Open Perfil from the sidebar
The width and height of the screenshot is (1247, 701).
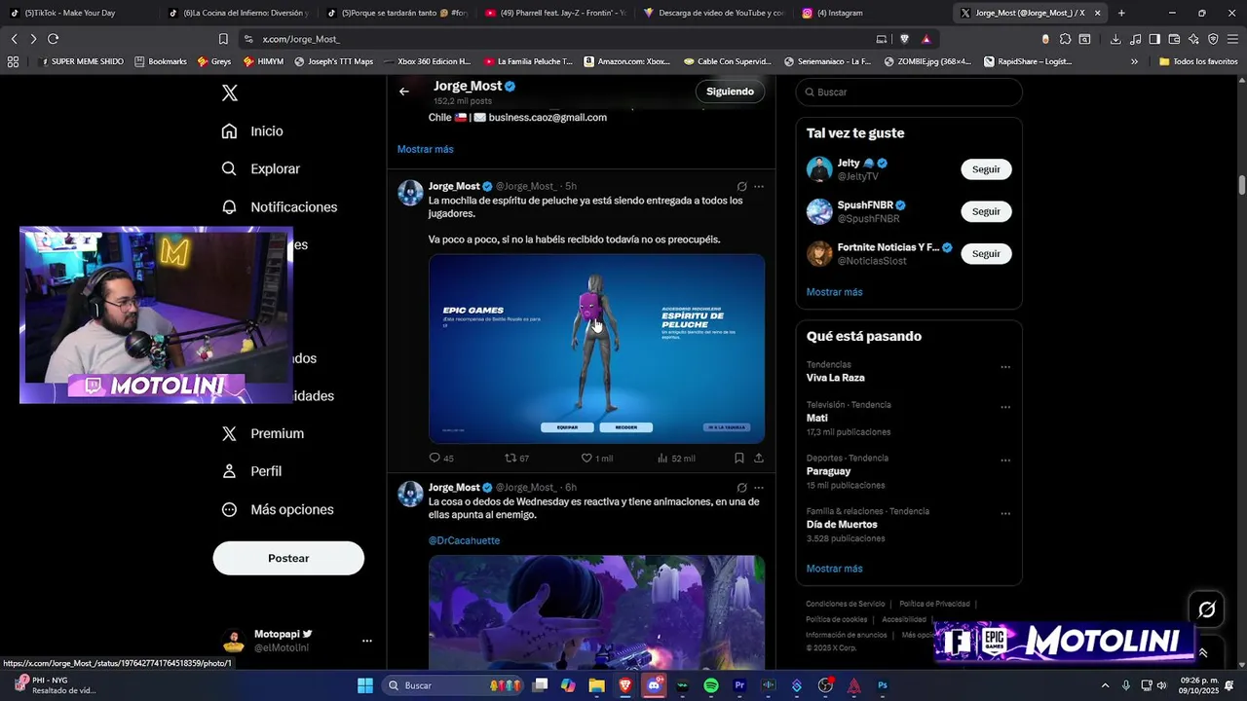(251, 471)
